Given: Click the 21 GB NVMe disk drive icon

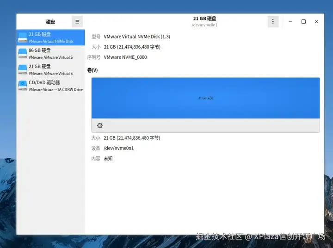Looking at the screenshot, I should pos(22,37).
